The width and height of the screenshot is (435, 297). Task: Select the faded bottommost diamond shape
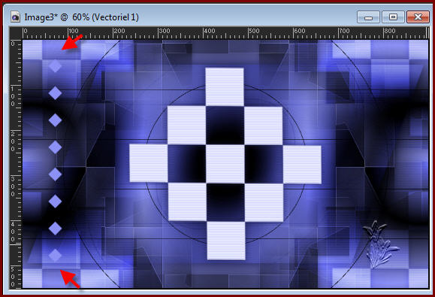(55, 255)
